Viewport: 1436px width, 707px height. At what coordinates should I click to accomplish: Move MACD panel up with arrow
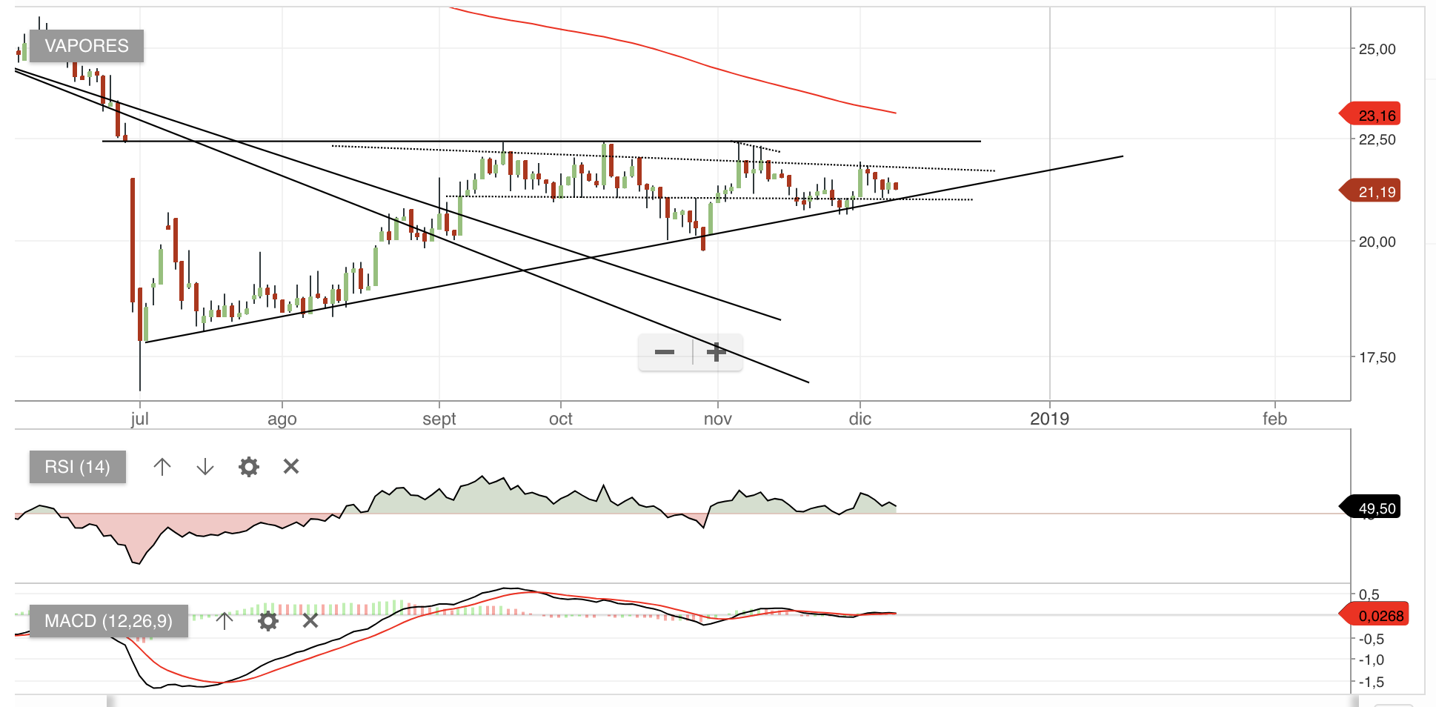click(x=225, y=620)
